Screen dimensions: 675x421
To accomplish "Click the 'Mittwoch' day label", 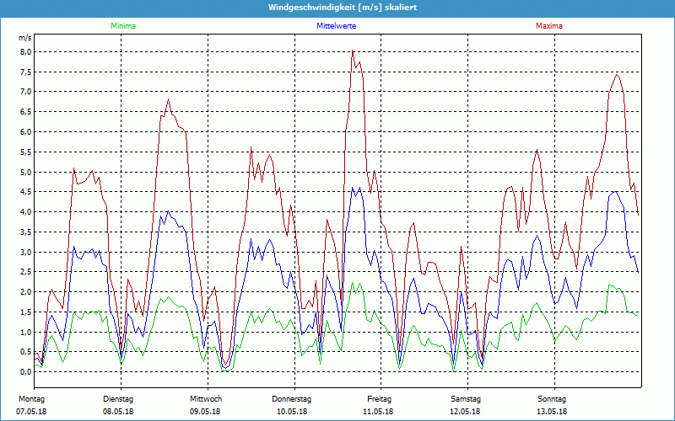I will point(206,399).
